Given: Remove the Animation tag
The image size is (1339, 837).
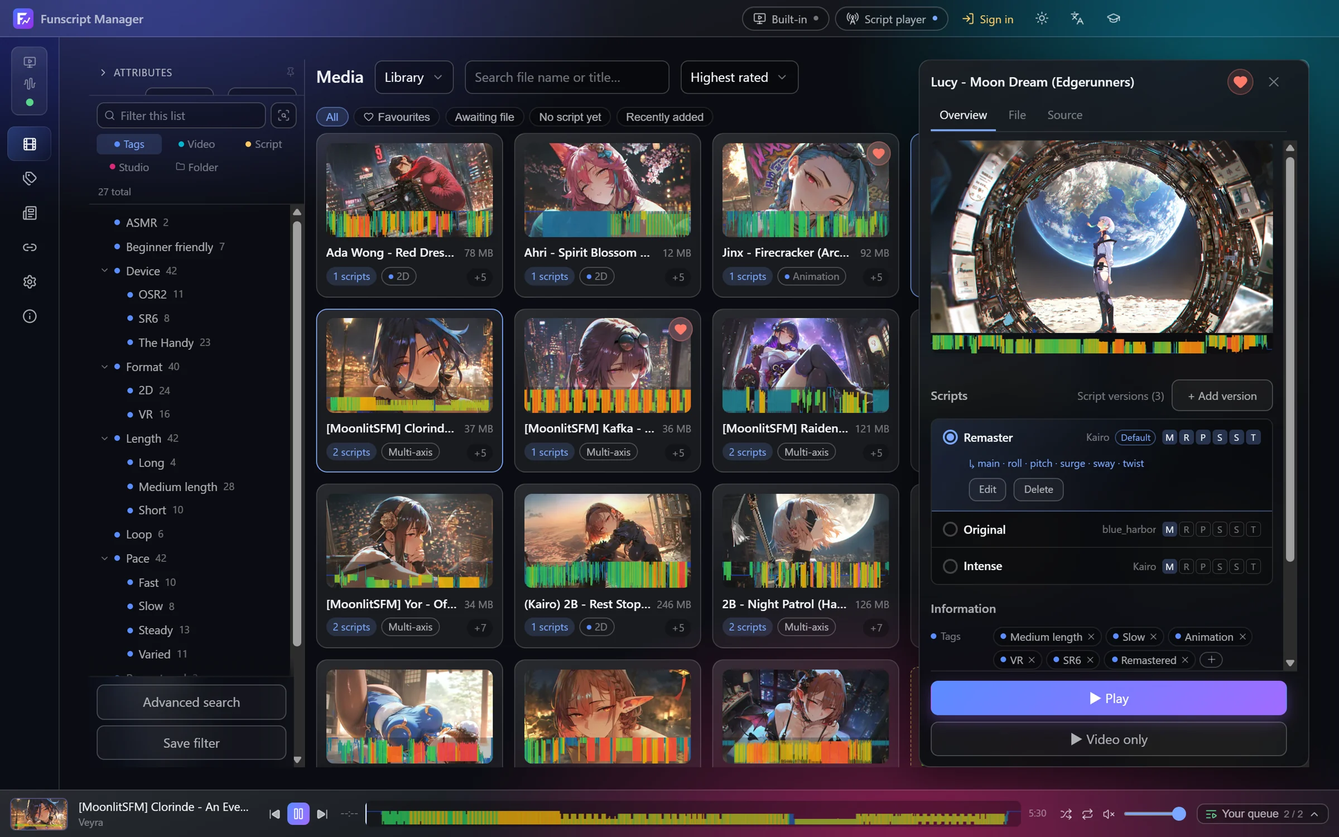Looking at the screenshot, I should 1243,637.
